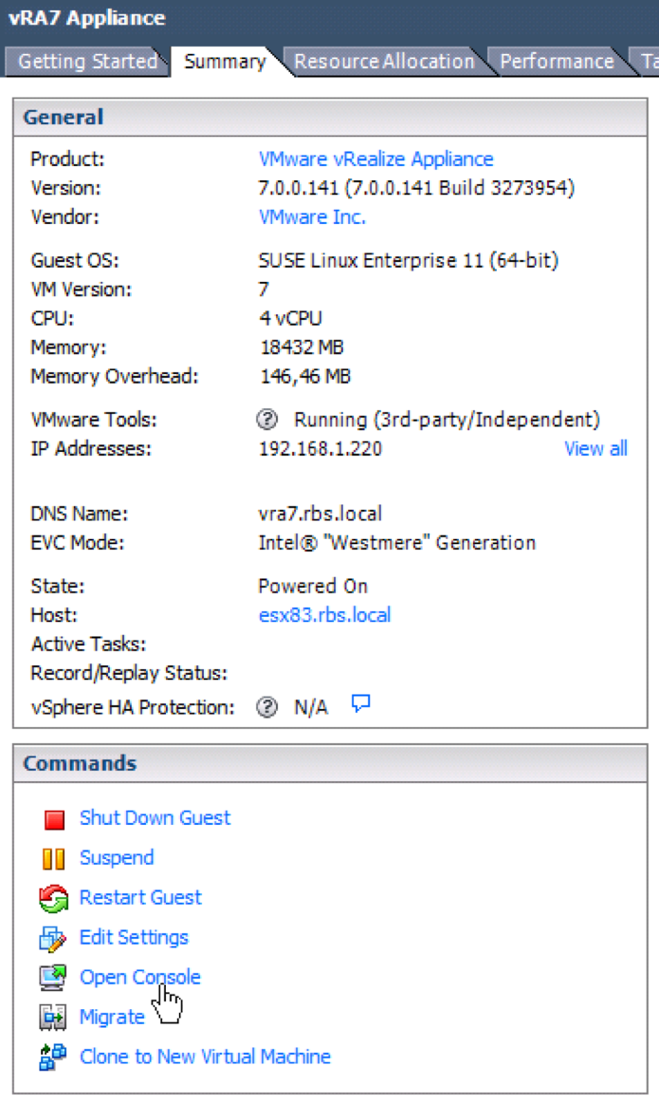Click the Restart Guest link
Image resolution: width=659 pixels, height=1103 pixels.
pos(140,898)
